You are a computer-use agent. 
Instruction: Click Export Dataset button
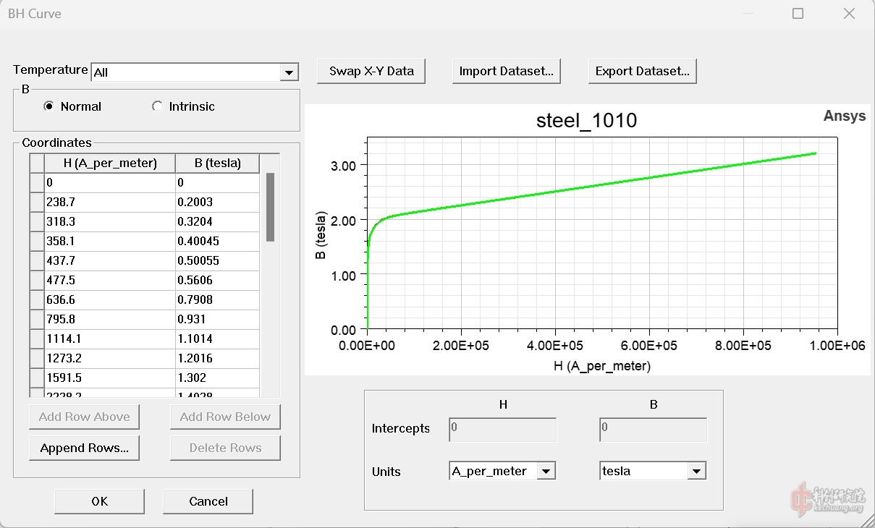click(x=642, y=71)
